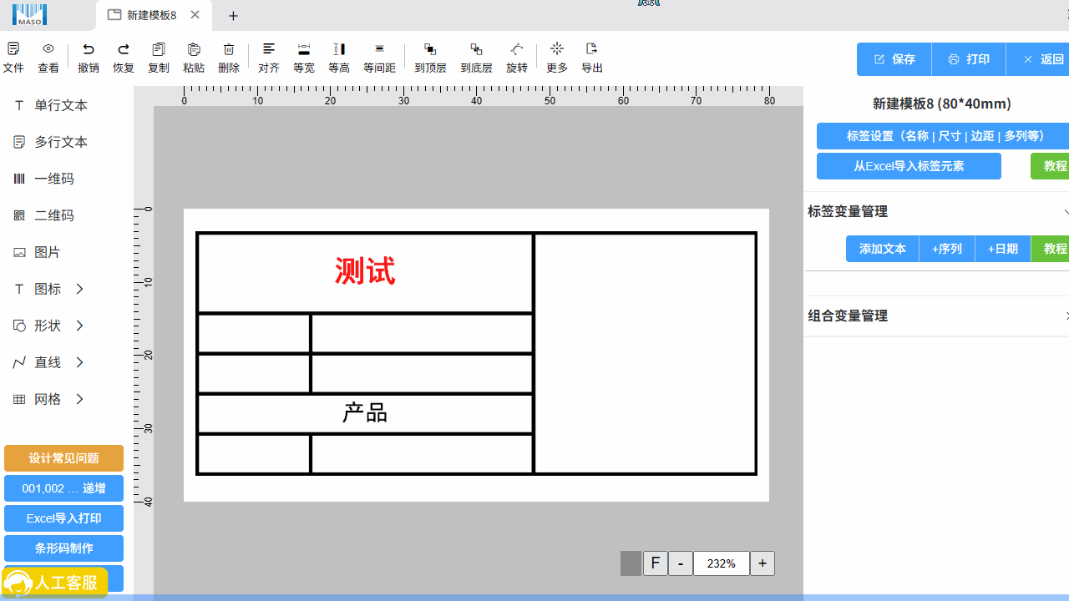Open the 文件 menu
1069x601 pixels.
13,57
